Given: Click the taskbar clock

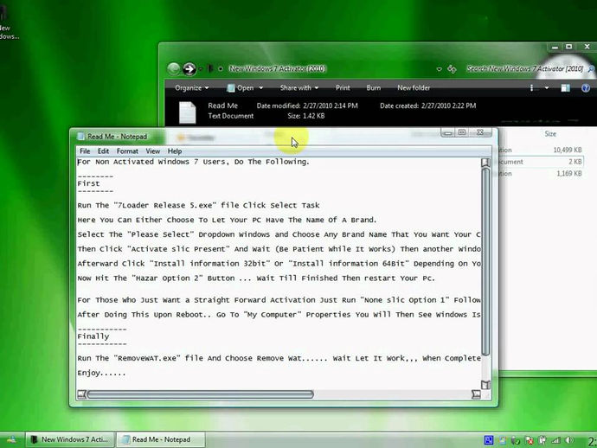Looking at the screenshot, I should click(x=592, y=441).
